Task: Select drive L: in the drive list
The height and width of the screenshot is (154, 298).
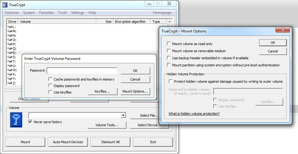Action: pyautogui.click(x=11, y=27)
